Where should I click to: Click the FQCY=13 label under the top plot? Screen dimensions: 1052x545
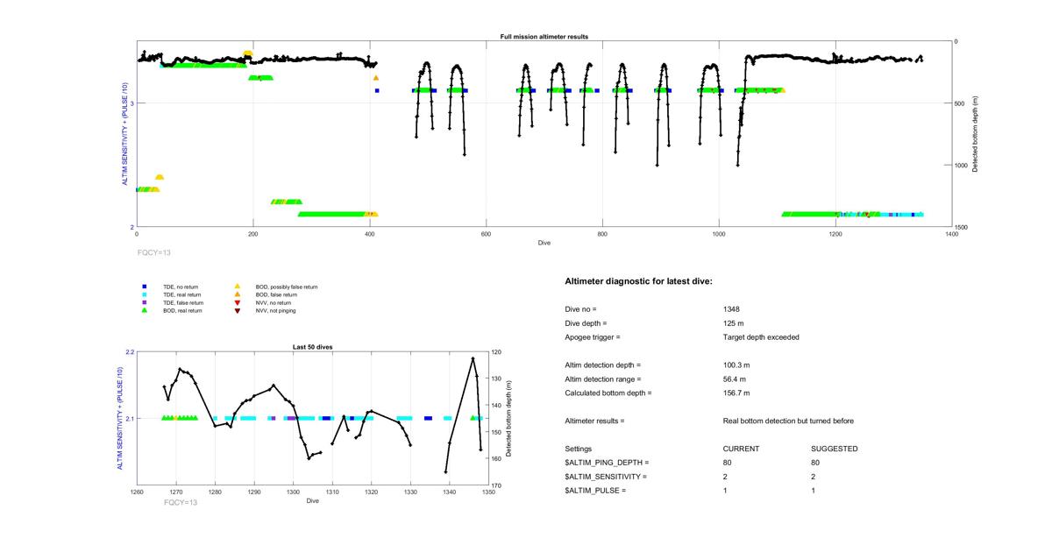pyautogui.click(x=155, y=251)
